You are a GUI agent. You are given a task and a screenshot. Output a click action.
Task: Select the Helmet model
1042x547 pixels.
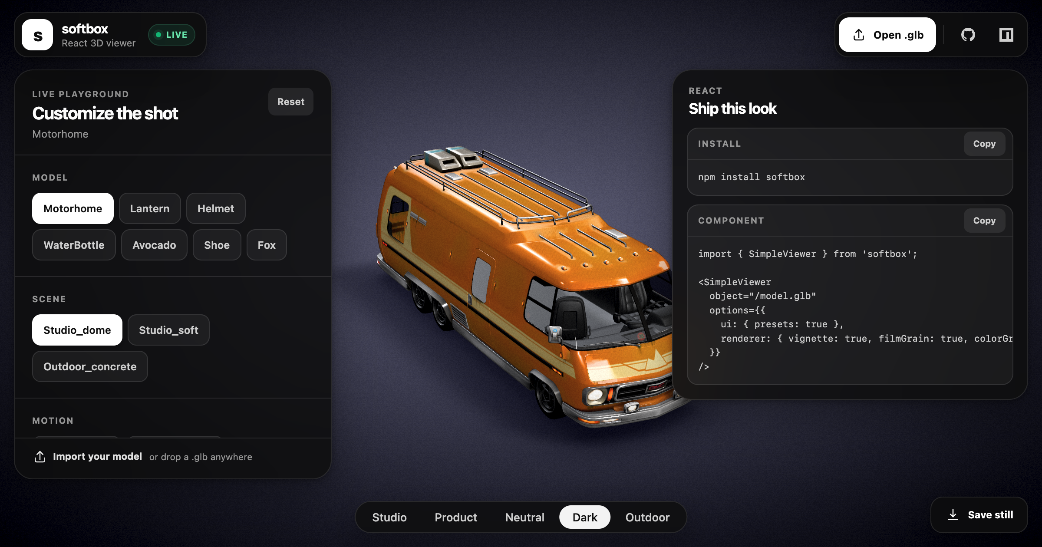[216, 208]
